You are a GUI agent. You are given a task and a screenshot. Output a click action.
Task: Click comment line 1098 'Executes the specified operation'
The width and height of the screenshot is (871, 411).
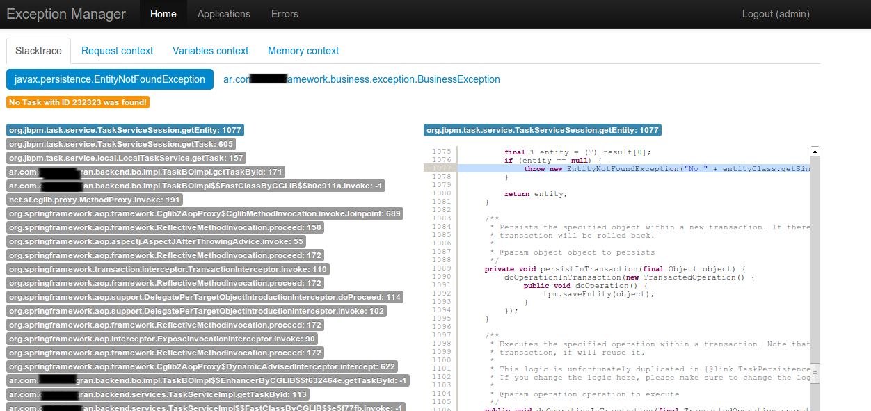pos(650,344)
